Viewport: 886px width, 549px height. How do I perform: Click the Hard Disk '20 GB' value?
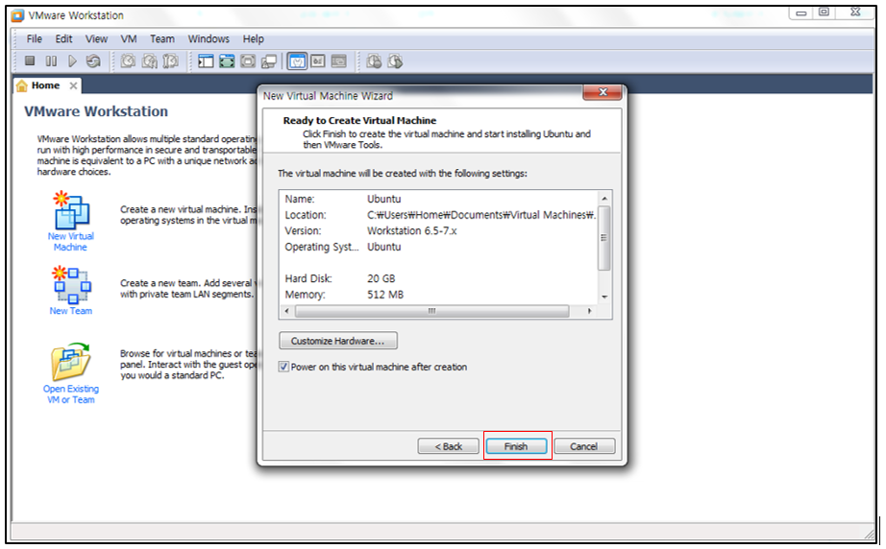coord(381,278)
